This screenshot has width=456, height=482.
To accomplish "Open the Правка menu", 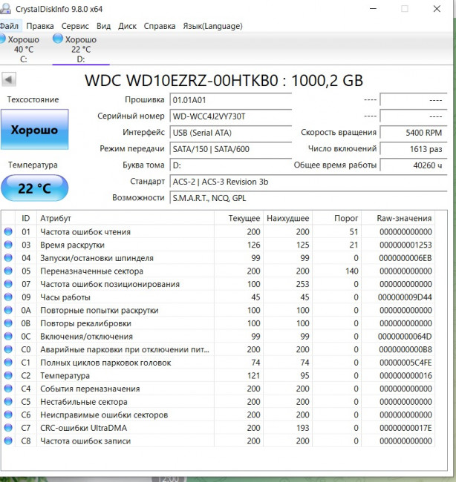I will coord(40,26).
